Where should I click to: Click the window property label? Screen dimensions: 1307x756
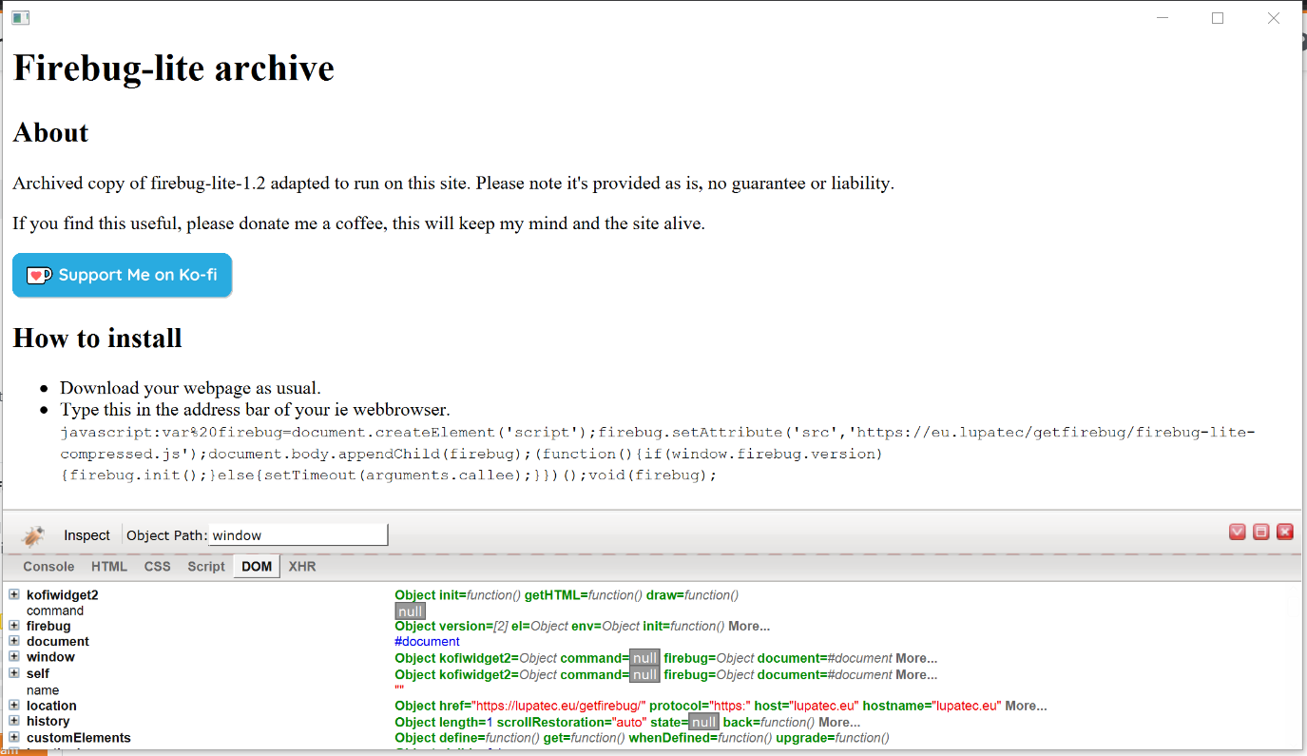50,657
